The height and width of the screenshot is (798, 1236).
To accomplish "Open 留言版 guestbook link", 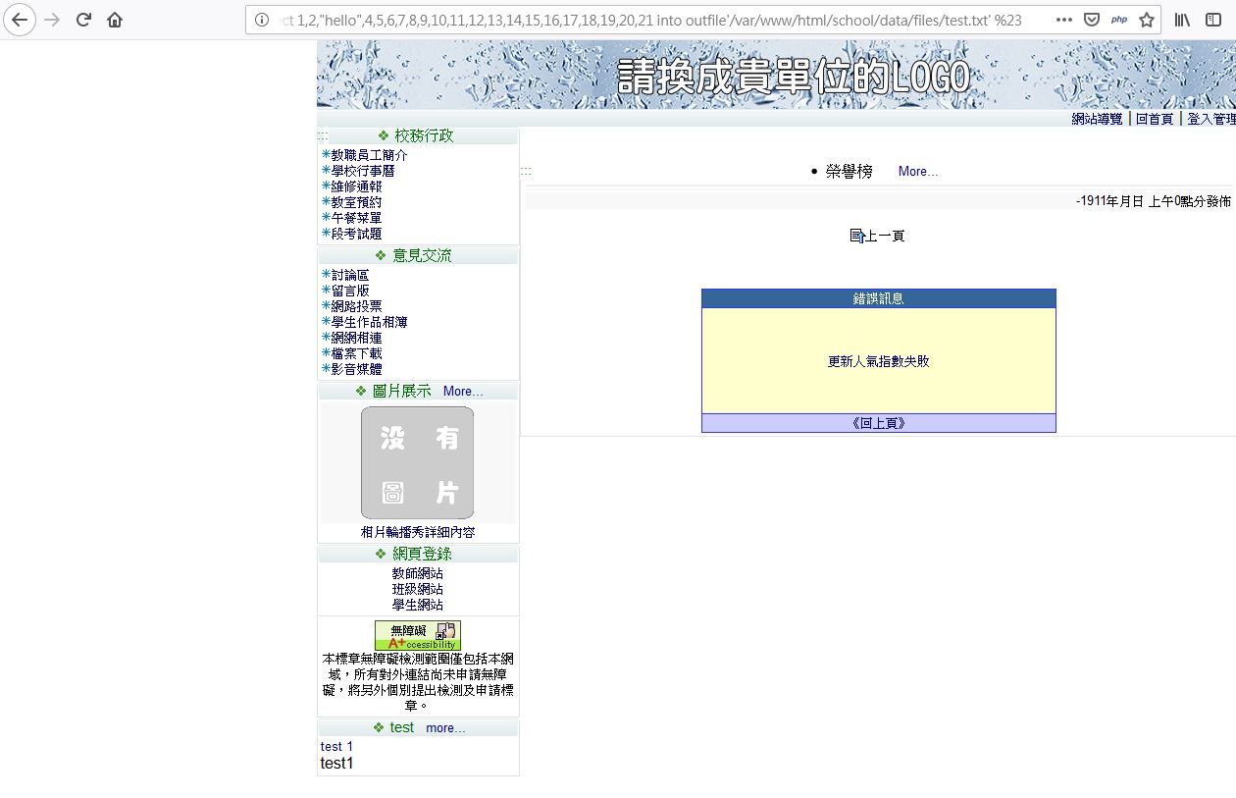I will [x=350, y=291].
